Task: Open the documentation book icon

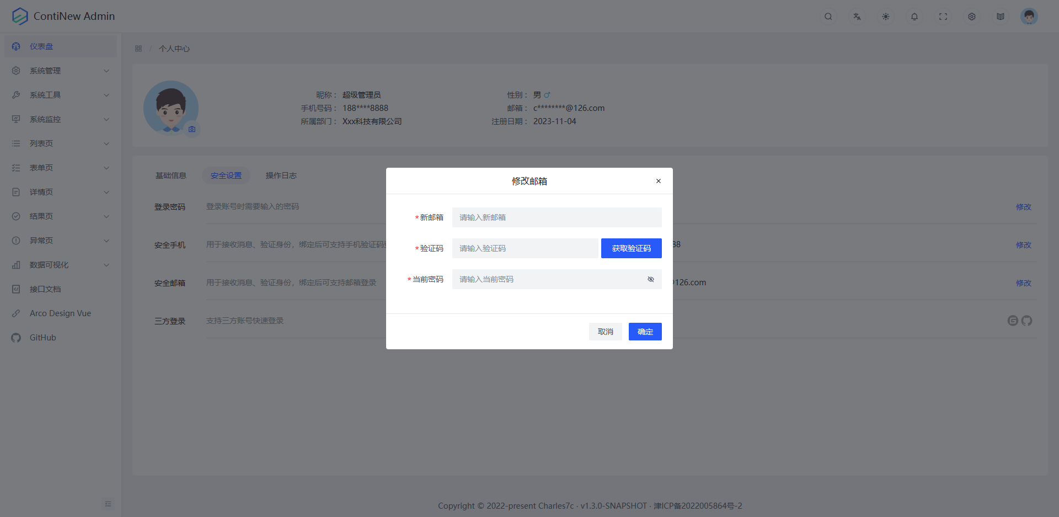Action: pyautogui.click(x=1001, y=17)
